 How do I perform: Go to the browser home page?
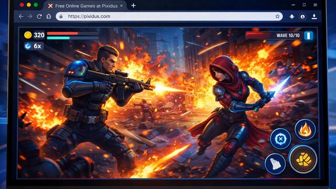point(49,16)
